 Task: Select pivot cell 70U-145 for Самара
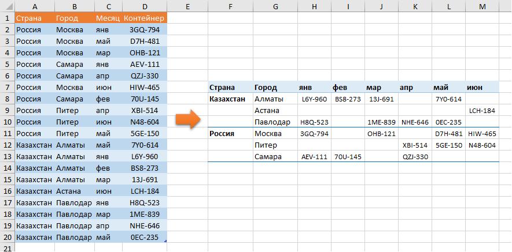point(348,157)
